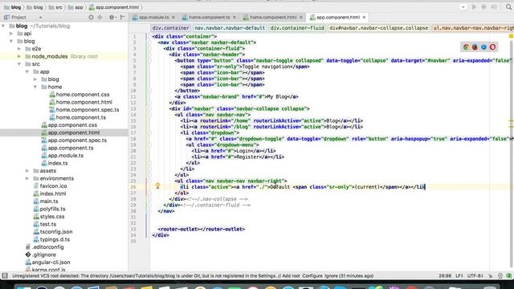Click the lightbulb intention icon on line 26
This screenshot has height=289, width=514.
[x=157, y=186]
